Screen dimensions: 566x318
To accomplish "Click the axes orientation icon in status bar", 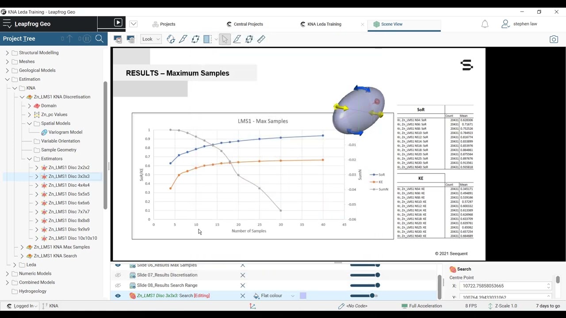I will [252, 306].
